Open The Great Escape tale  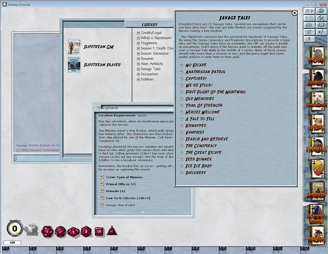pos(204,152)
